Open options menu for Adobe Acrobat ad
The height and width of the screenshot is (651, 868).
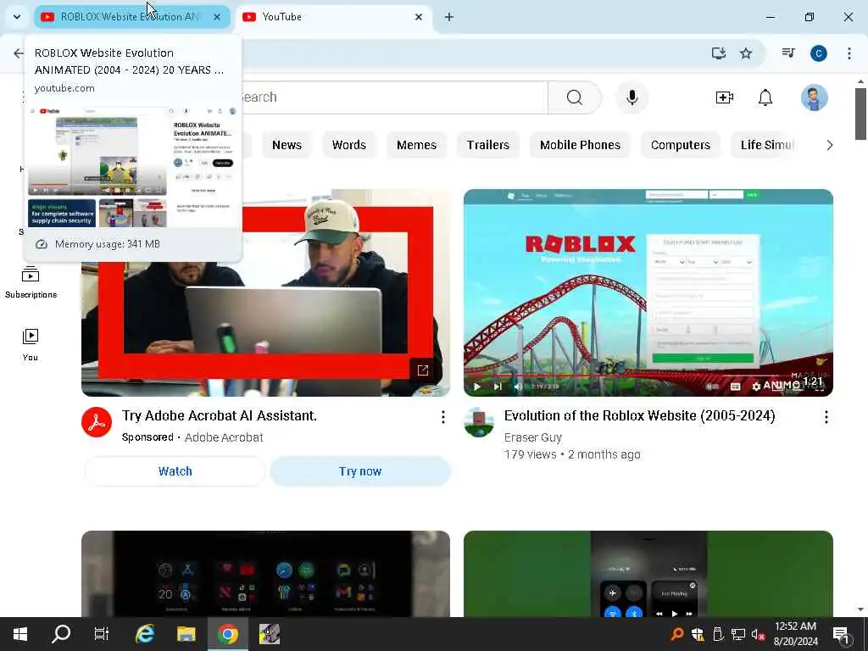point(442,417)
